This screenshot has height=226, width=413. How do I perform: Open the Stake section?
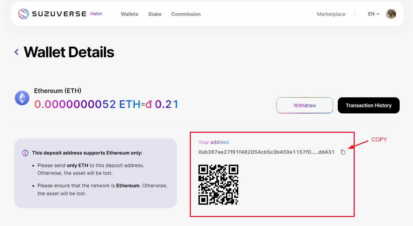pos(155,14)
